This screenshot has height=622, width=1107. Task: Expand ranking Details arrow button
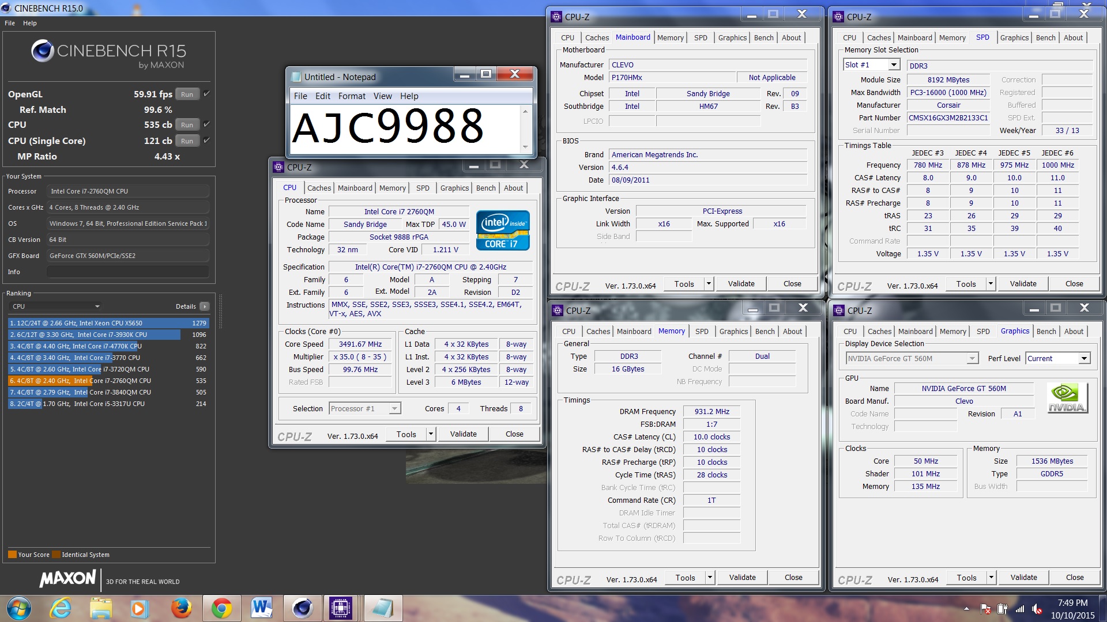(205, 306)
